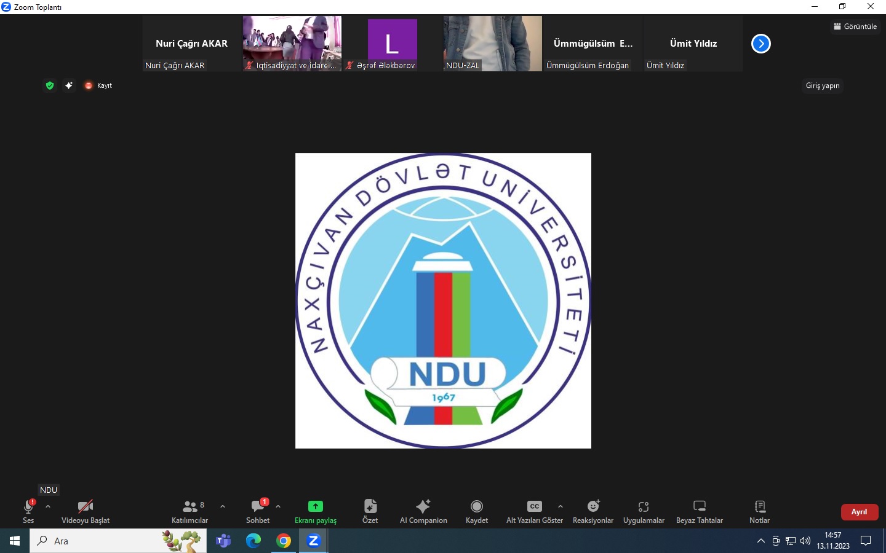Open the Katılımcılar participants panel
Image resolution: width=886 pixels, height=553 pixels.
(x=190, y=511)
